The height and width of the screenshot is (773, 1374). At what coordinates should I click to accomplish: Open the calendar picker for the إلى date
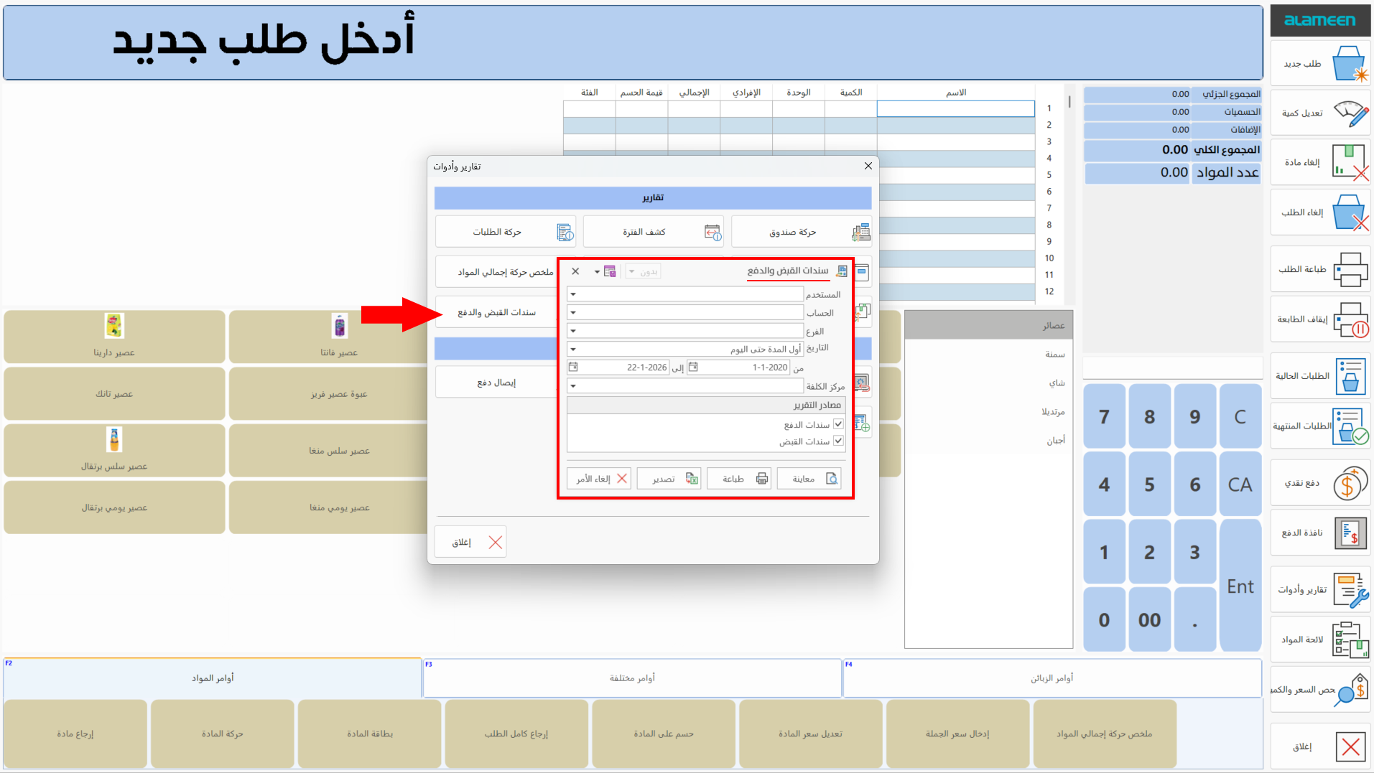click(573, 367)
